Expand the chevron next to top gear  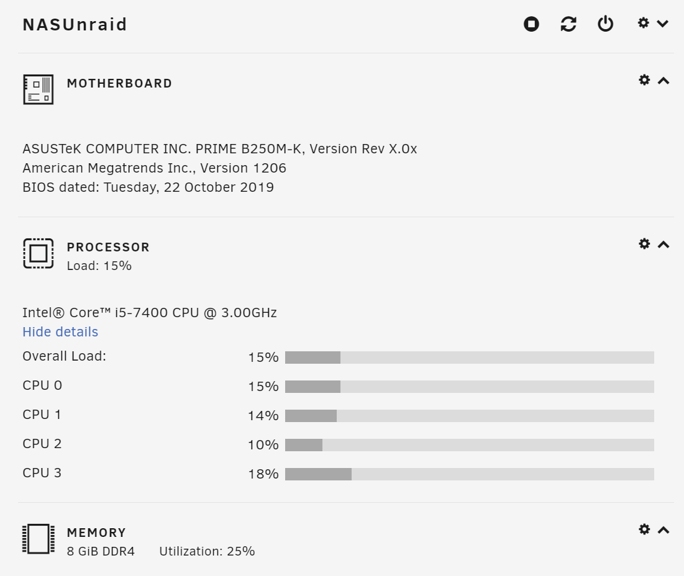pyautogui.click(x=663, y=24)
